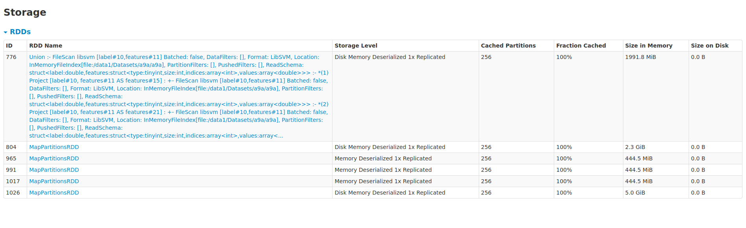Open the Union FileScan libsvm RDD link
746x228 pixels.
tap(179, 96)
